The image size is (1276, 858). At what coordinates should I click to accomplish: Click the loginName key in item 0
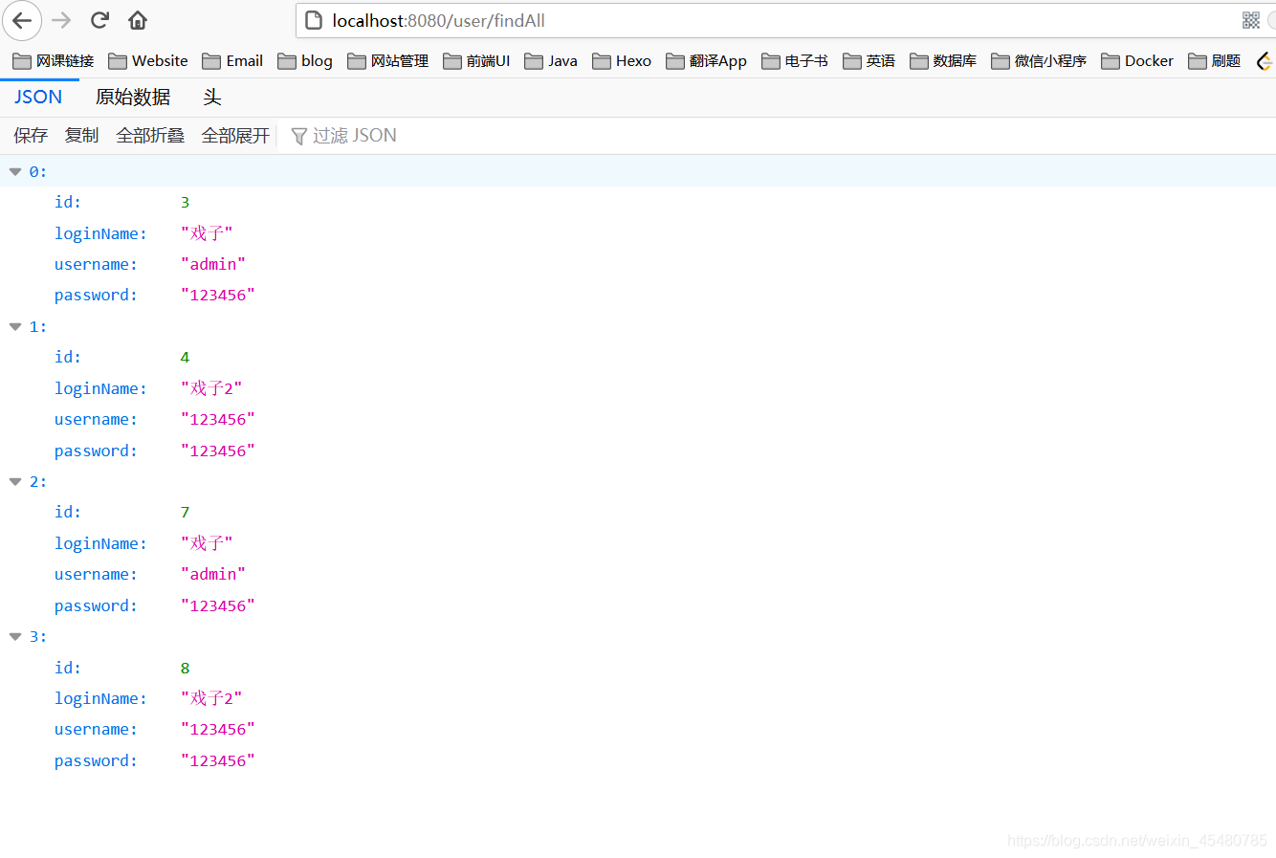[100, 233]
